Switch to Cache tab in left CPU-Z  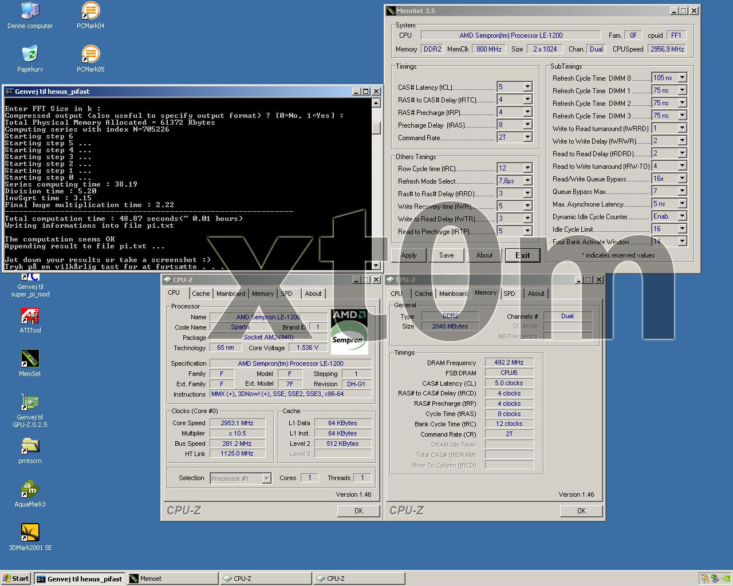pyautogui.click(x=200, y=294)
